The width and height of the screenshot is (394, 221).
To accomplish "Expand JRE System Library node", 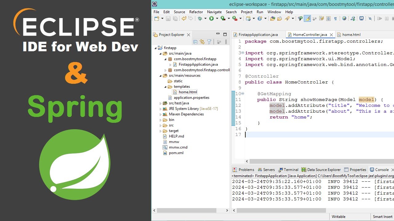I will click(160, 109).
